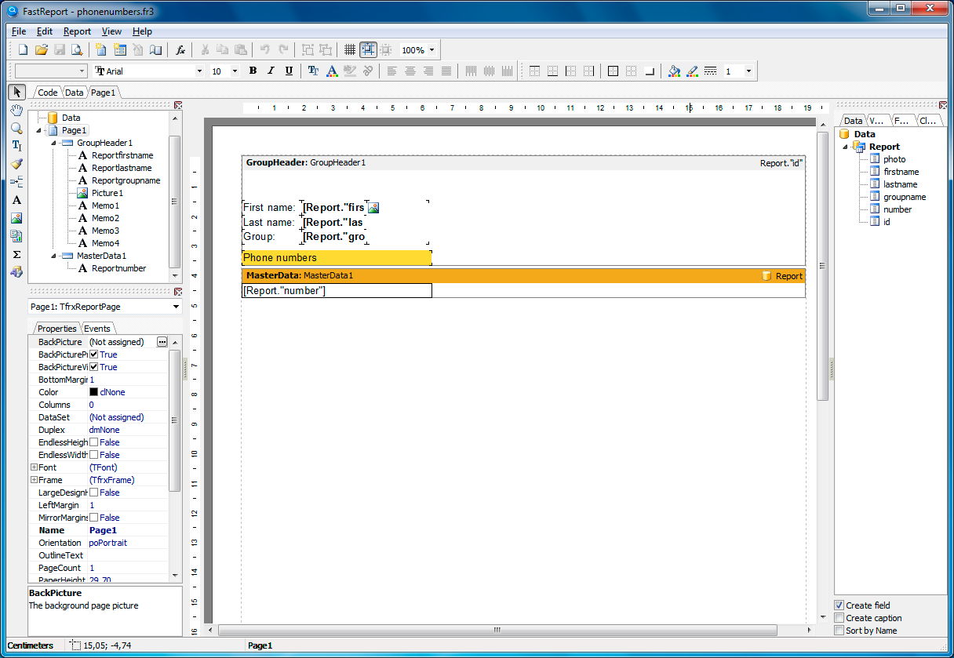Choose the Chart object tool

(17, 236)
